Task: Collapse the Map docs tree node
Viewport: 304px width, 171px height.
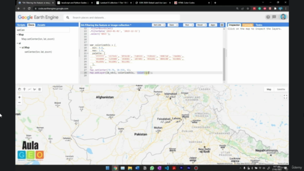Action: click(x=17, y=35)
